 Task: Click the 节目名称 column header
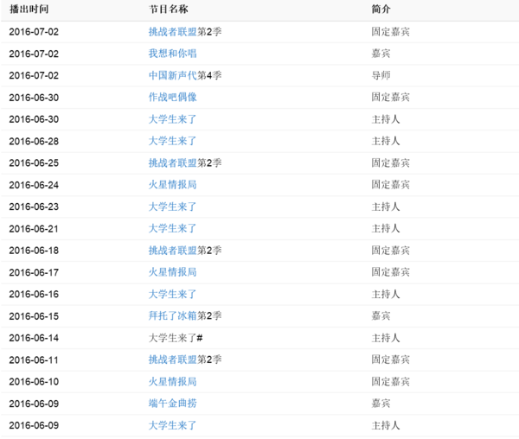pyautogui.click(x=169, y=10)
